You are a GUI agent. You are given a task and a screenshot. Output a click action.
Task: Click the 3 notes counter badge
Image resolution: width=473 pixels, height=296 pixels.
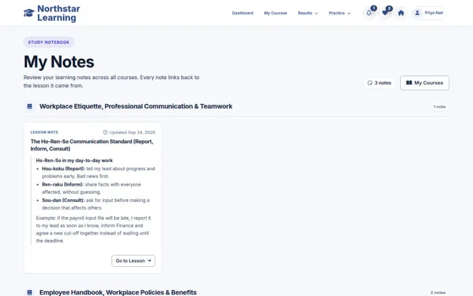coord(379,82)
